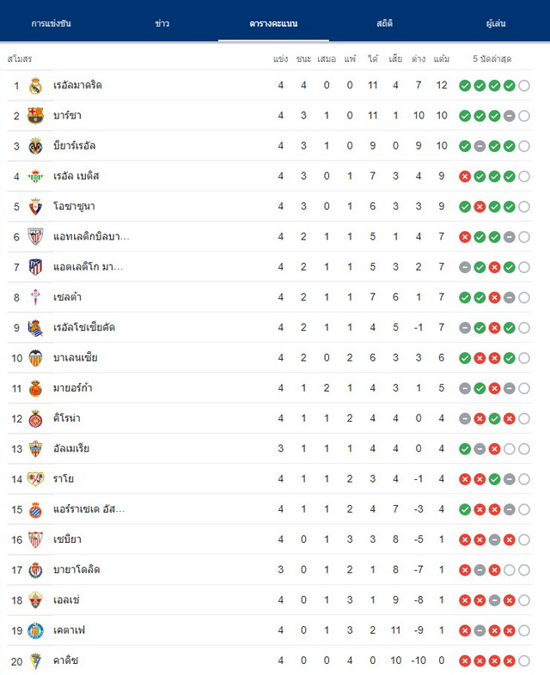Screen dimensions: 550x675
Task: Click the Sevilla crest in row 16
Action: tap(35, 540)
